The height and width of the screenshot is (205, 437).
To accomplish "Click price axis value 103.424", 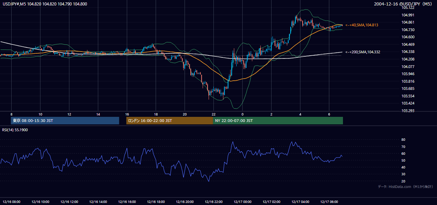I will 408,103.
